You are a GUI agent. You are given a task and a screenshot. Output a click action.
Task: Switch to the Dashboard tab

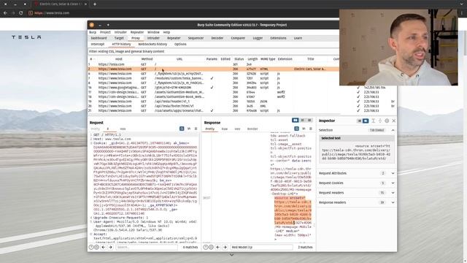point(99,38)
